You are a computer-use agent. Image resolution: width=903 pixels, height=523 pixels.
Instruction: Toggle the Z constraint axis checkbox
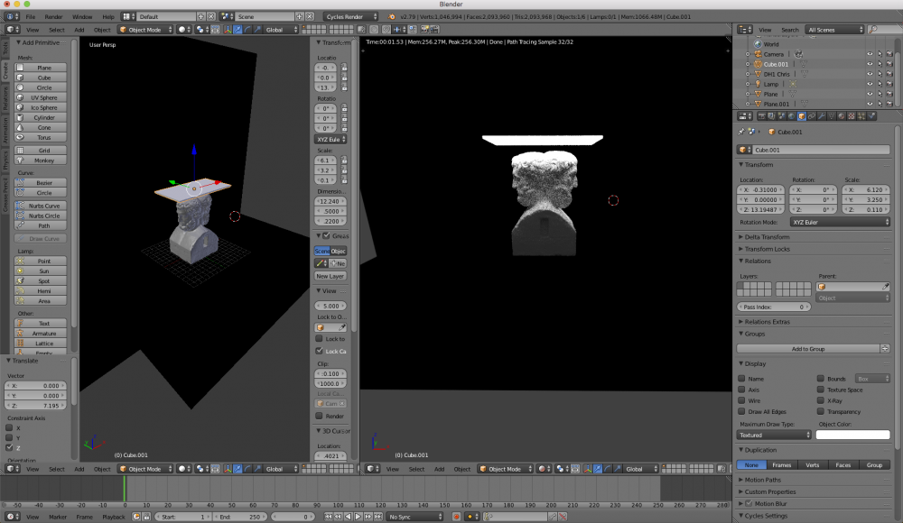pyautogui.click(x=7, y=447)
